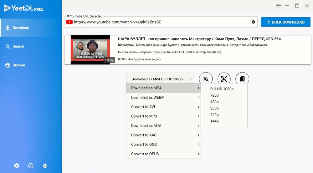
Task: Maximize the YeetDL window
Action: (x=297, y=6)
